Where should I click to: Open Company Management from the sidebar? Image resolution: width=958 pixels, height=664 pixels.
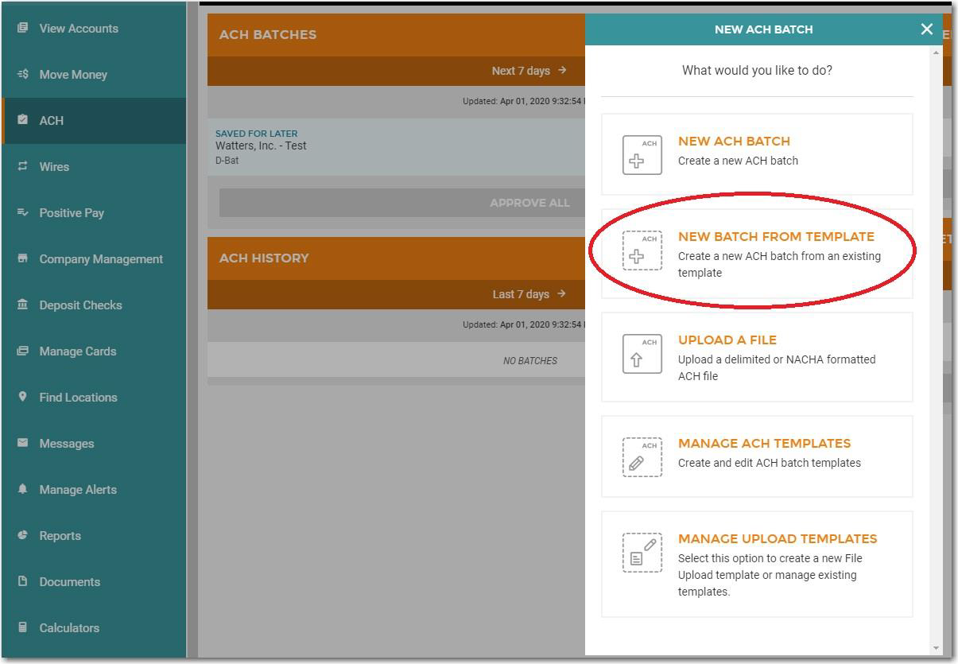(101, 259)
